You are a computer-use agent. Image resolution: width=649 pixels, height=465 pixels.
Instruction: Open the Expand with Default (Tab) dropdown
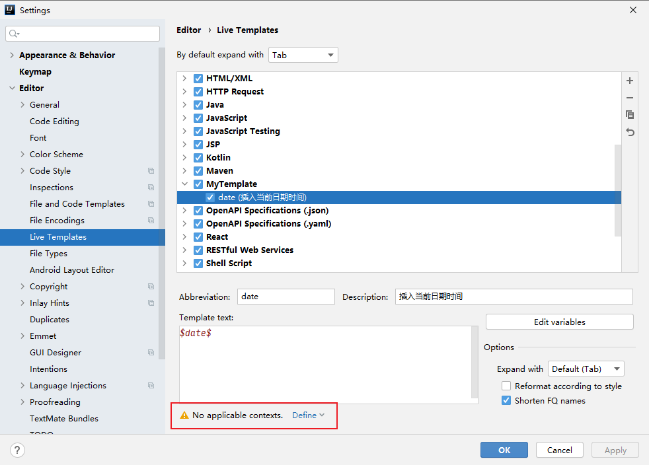point(586,369)
